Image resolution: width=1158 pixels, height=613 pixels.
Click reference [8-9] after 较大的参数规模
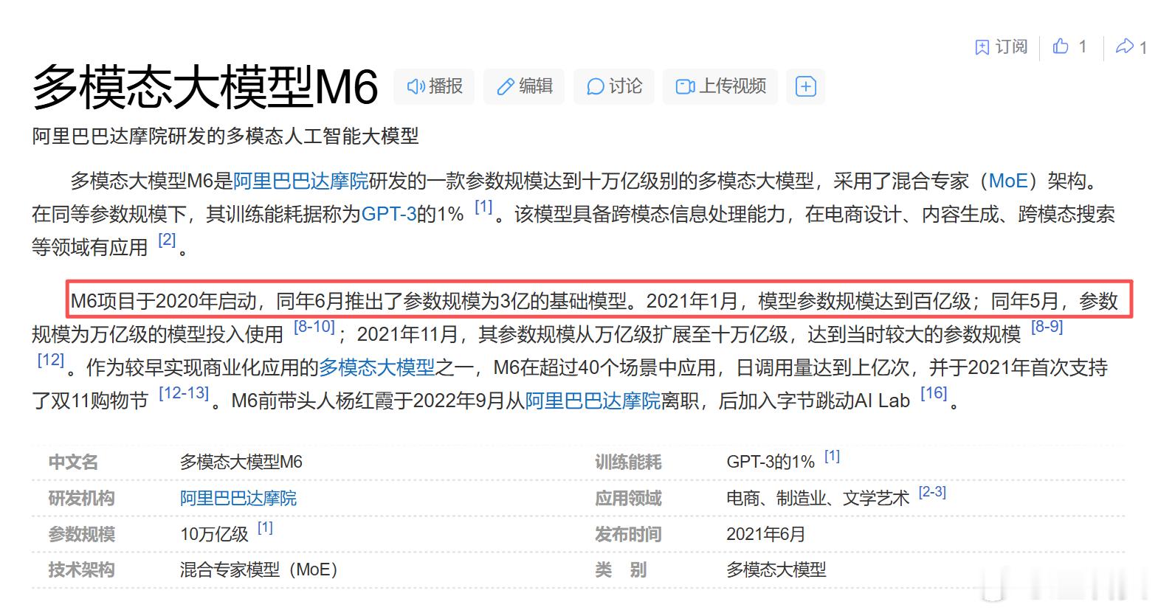(1047, 327)
